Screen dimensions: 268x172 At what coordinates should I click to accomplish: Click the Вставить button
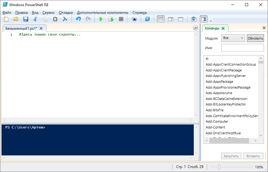(253, 156)
